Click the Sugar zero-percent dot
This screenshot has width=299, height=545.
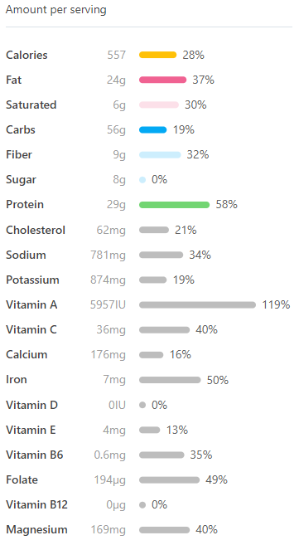(142, 180)
